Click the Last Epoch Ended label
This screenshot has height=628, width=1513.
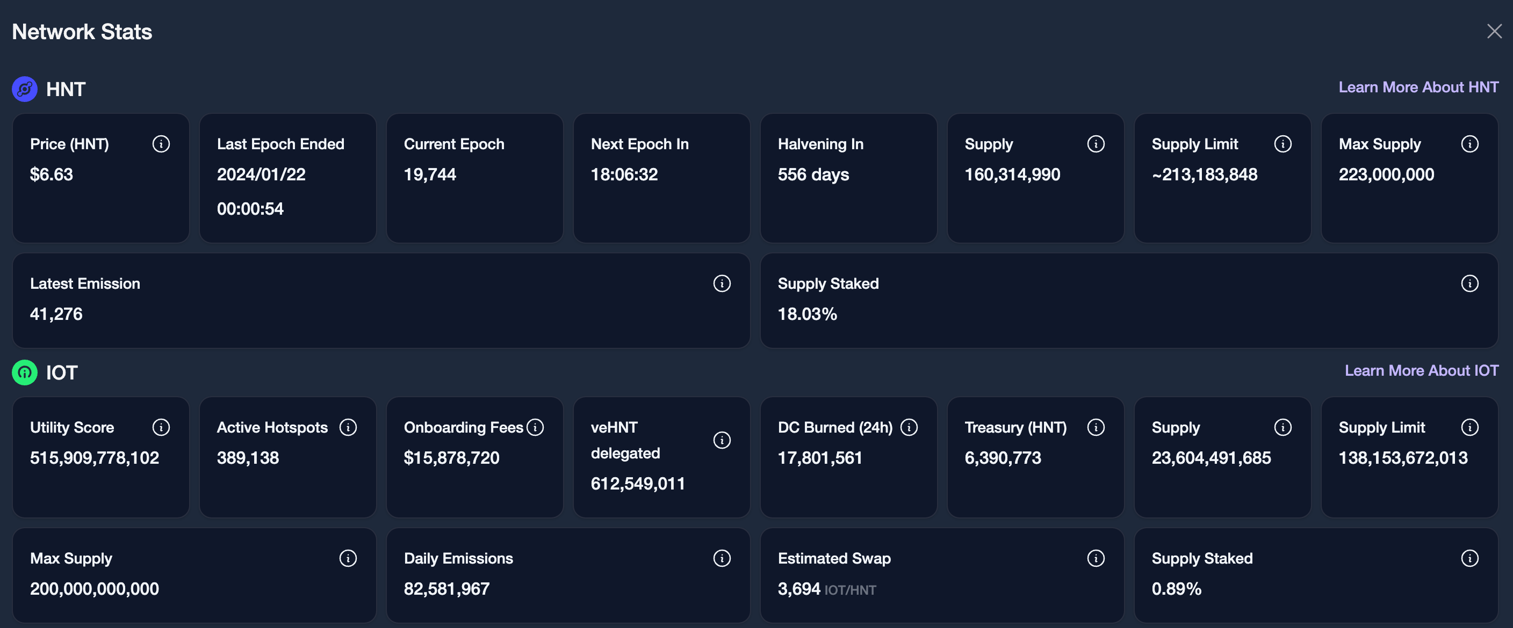281,144
